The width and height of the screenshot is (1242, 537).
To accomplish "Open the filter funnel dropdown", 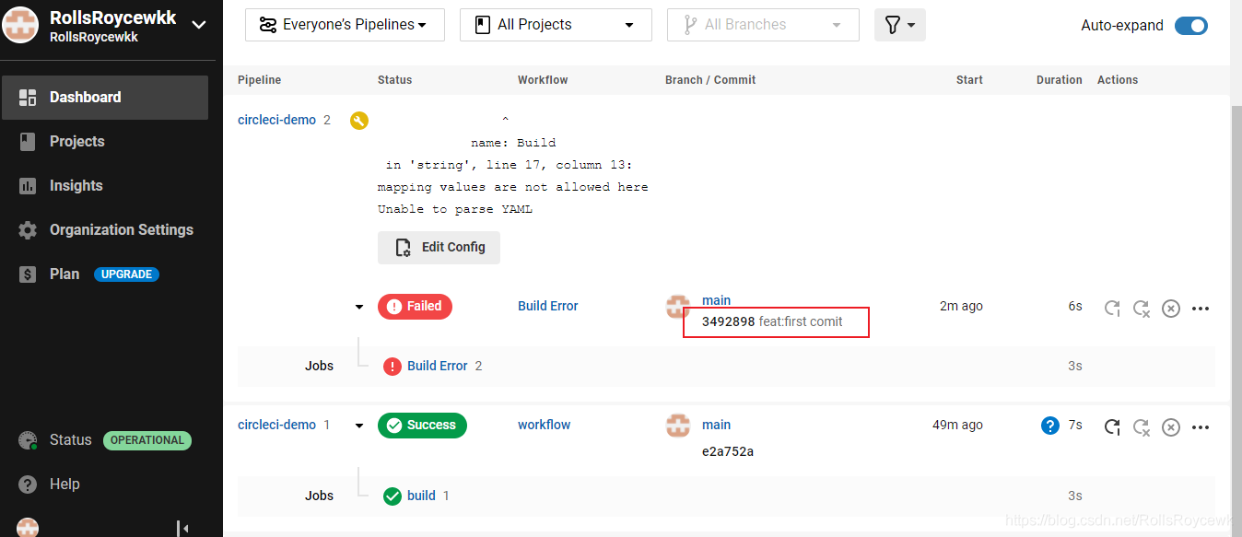I will (899, 25).
